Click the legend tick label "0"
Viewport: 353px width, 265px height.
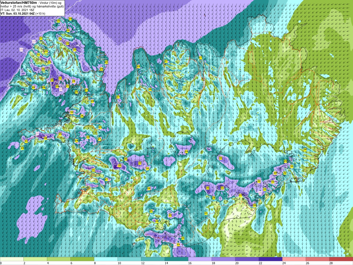tap(1, 263)
